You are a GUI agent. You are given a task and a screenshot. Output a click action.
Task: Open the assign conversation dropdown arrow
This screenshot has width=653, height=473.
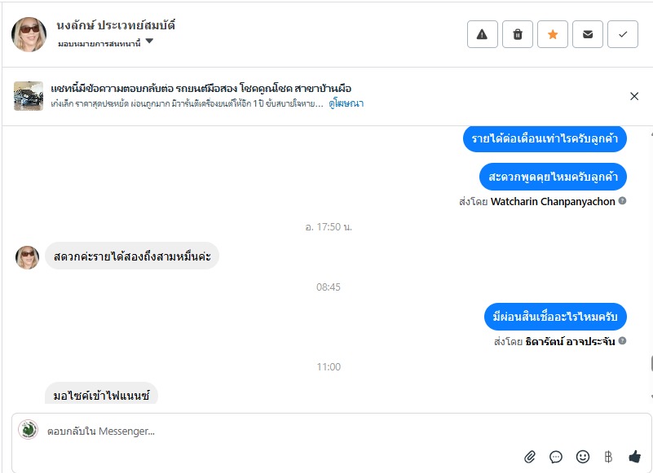(x=149, y=42)
